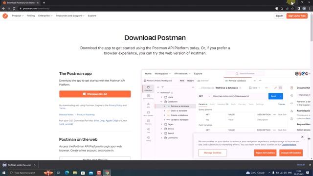313x176 pixels.
Task: Click the Try the Web Version button
Action: pos(95,158)
